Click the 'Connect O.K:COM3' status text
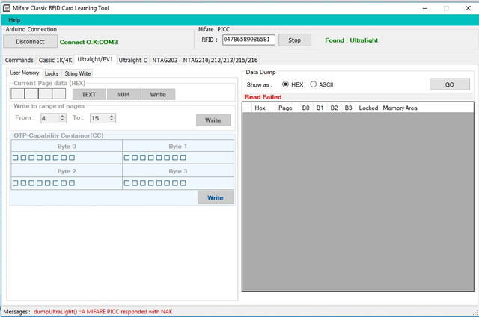The width and height of the screenshot is (479, 317). pos(88,42)
